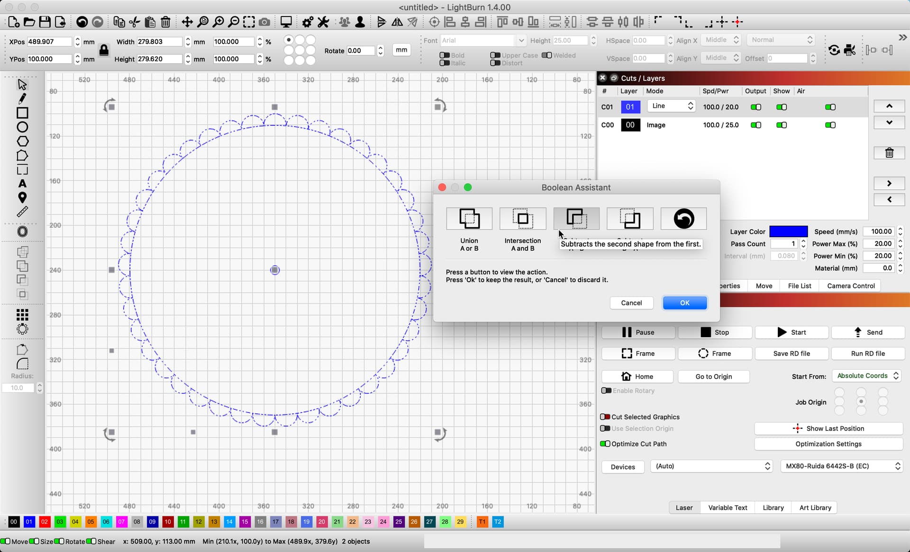The height and width of the screenshot is (552, 910).
Task: Open the device selection dropdown showing (Auto)
Action: tap(711, 466)
